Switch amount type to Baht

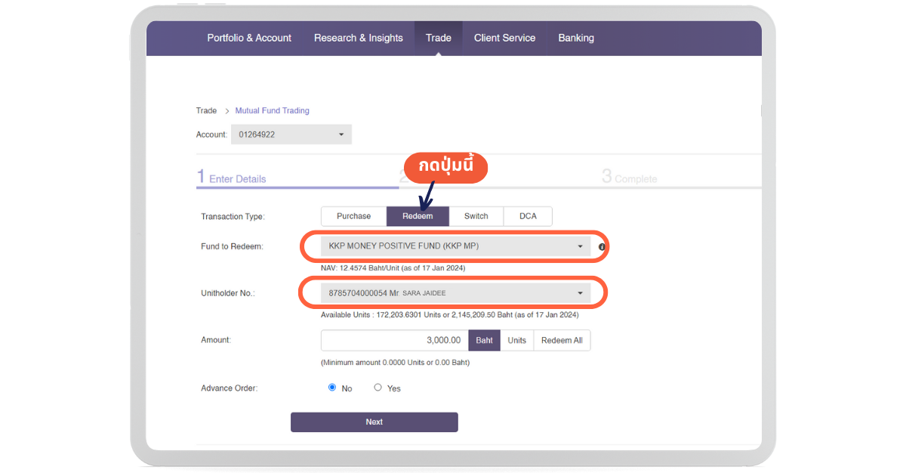(485, 341)
